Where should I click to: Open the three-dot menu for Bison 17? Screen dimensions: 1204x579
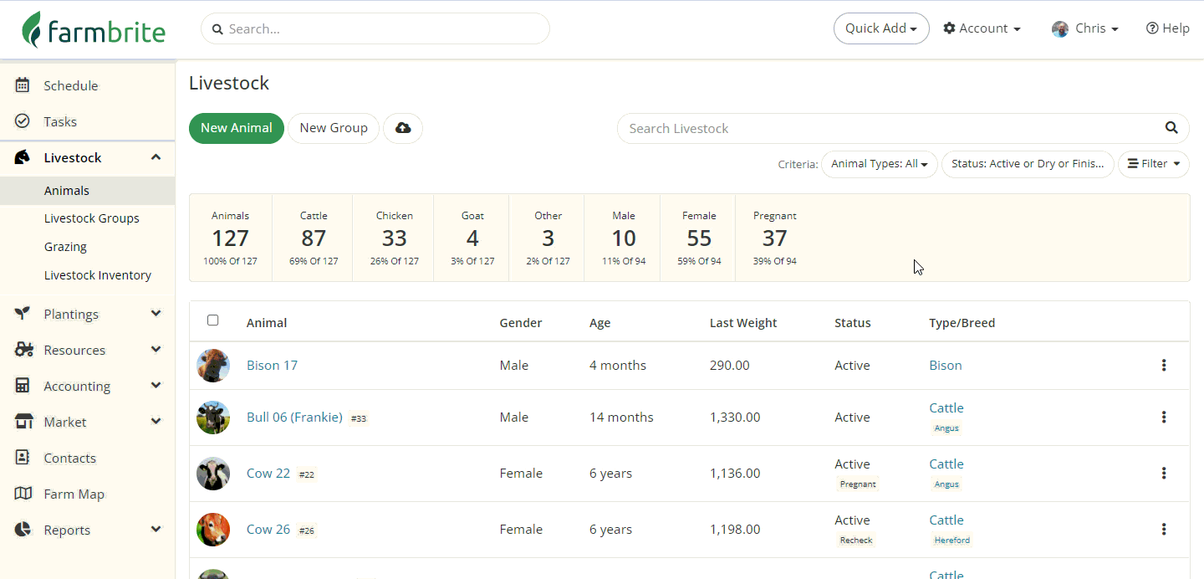coord(1163,366)
